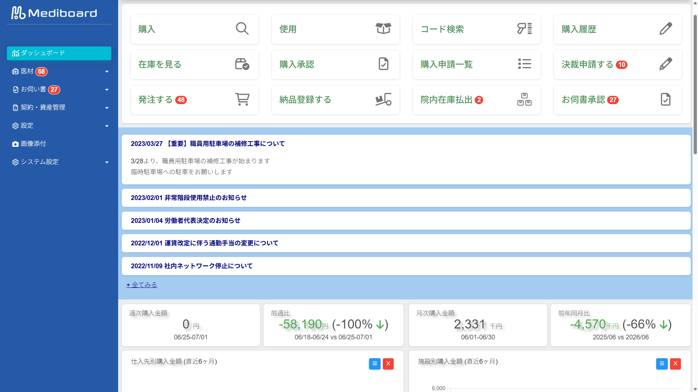698x392 pixels.
Task: Click the stock box icon on 在庫を見る card
Action: tap(242, 64)
